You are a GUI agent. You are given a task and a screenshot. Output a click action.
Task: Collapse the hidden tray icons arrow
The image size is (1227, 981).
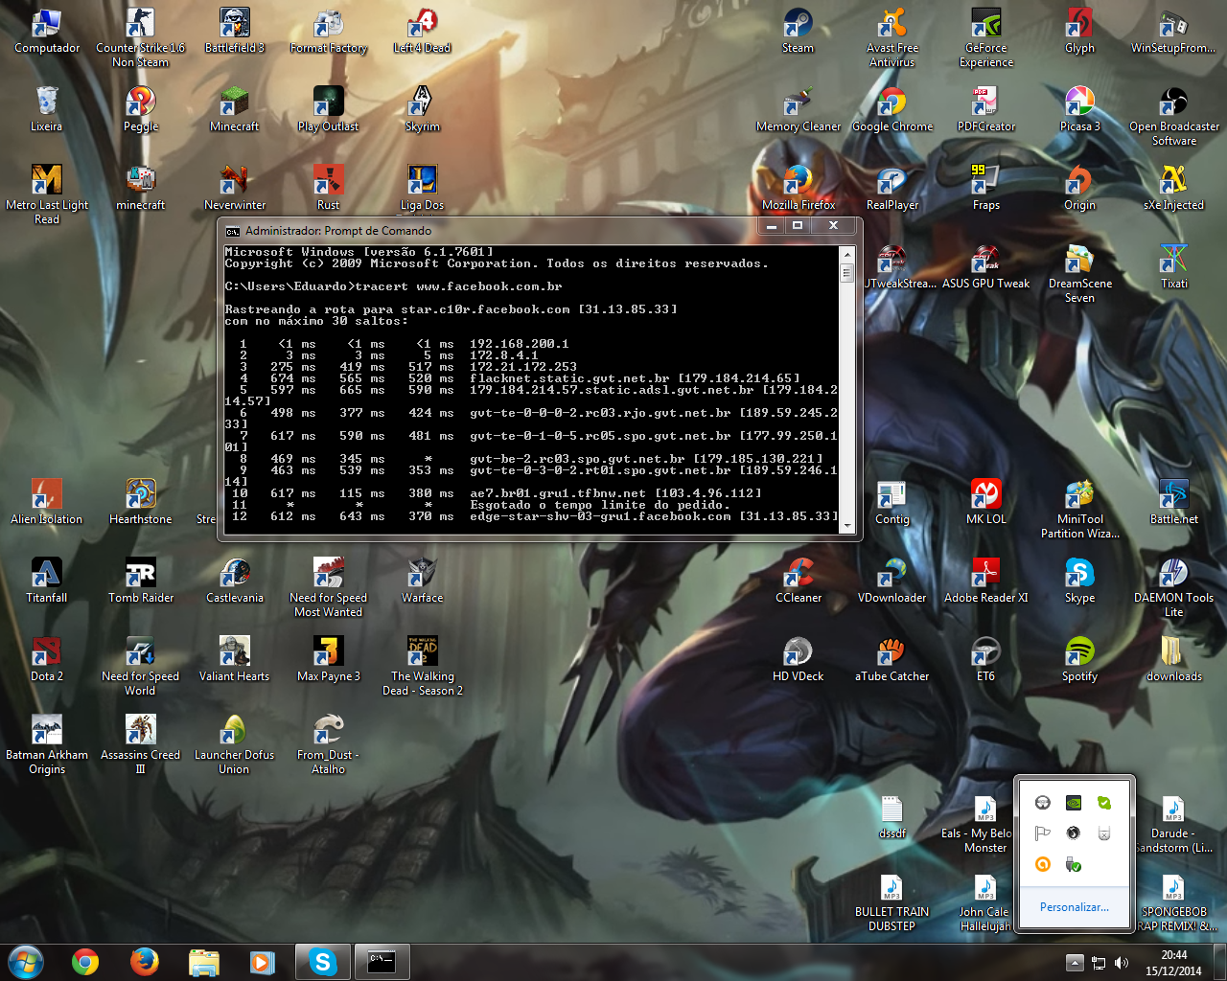(x=1075, y=963)
